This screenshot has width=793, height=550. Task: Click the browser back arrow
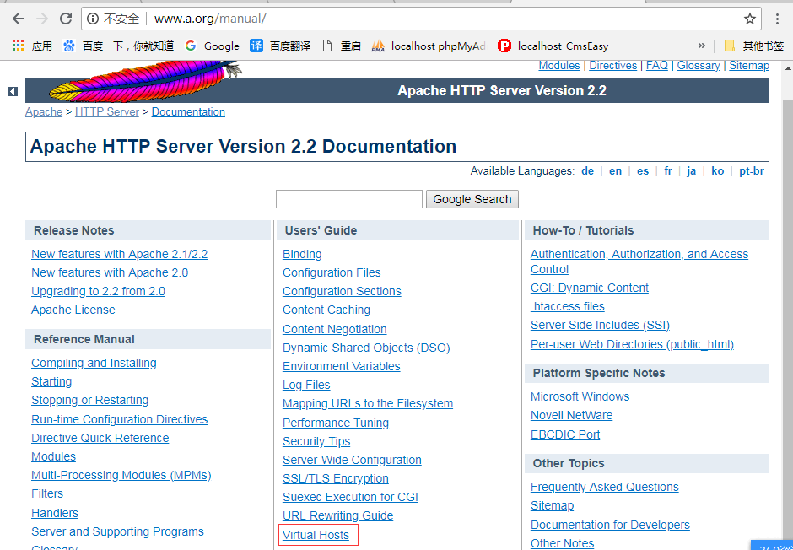19,19
